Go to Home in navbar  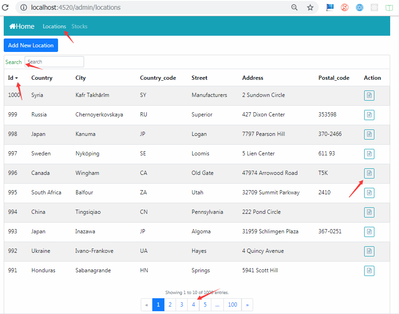pyautogui.click(x=22, y=26)
